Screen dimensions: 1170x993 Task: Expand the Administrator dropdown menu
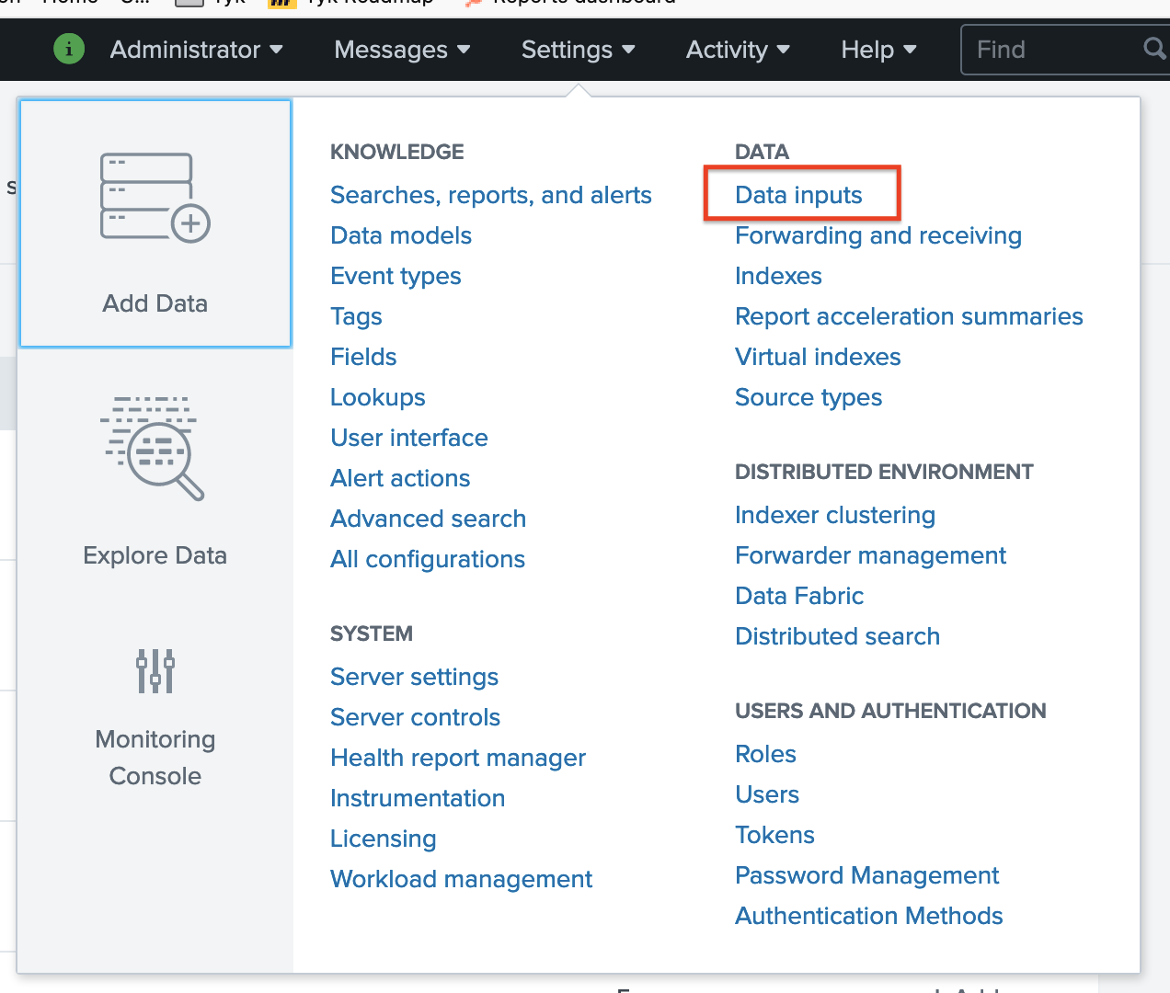(196, 50)
